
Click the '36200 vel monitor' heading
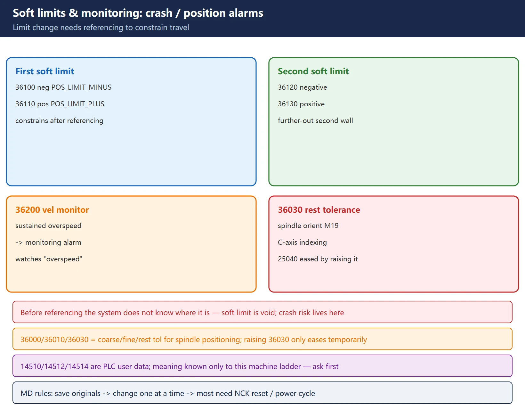click(52, 209)
